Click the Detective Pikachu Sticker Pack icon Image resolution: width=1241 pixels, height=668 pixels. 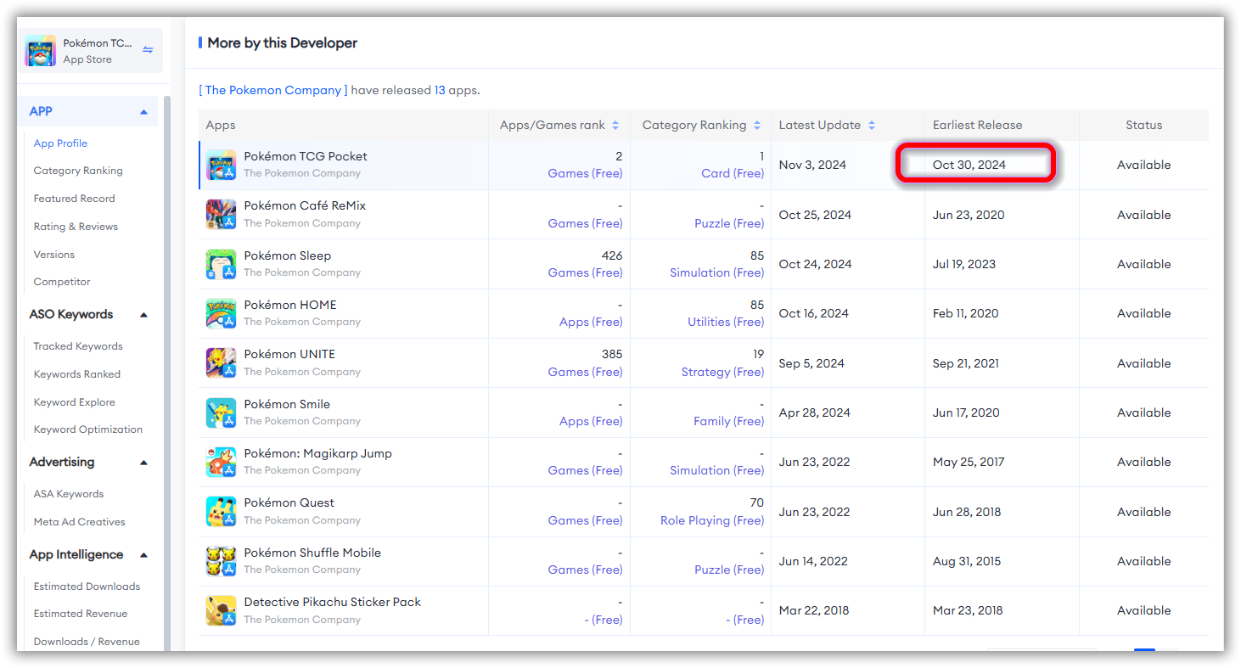(221, 610)
